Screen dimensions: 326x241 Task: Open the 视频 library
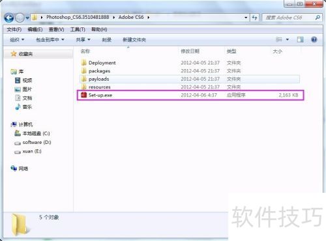pos(27,81)
